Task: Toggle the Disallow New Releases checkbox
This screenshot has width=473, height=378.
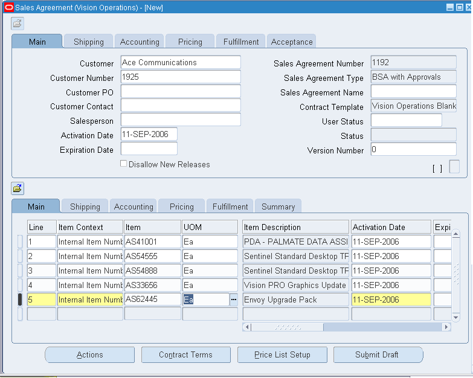Action: (x=123, y=164)
